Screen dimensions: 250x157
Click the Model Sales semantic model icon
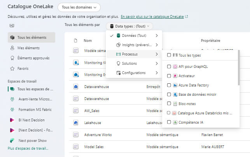[x=76, y=147]
